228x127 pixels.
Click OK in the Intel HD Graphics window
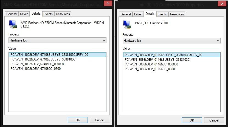click(x=192, y=120)
